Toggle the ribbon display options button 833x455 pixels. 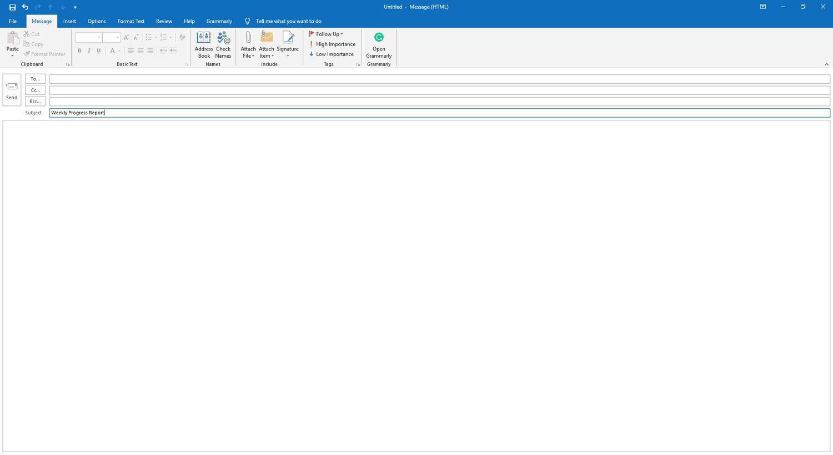pyautogui.click(x=762, y=7)
